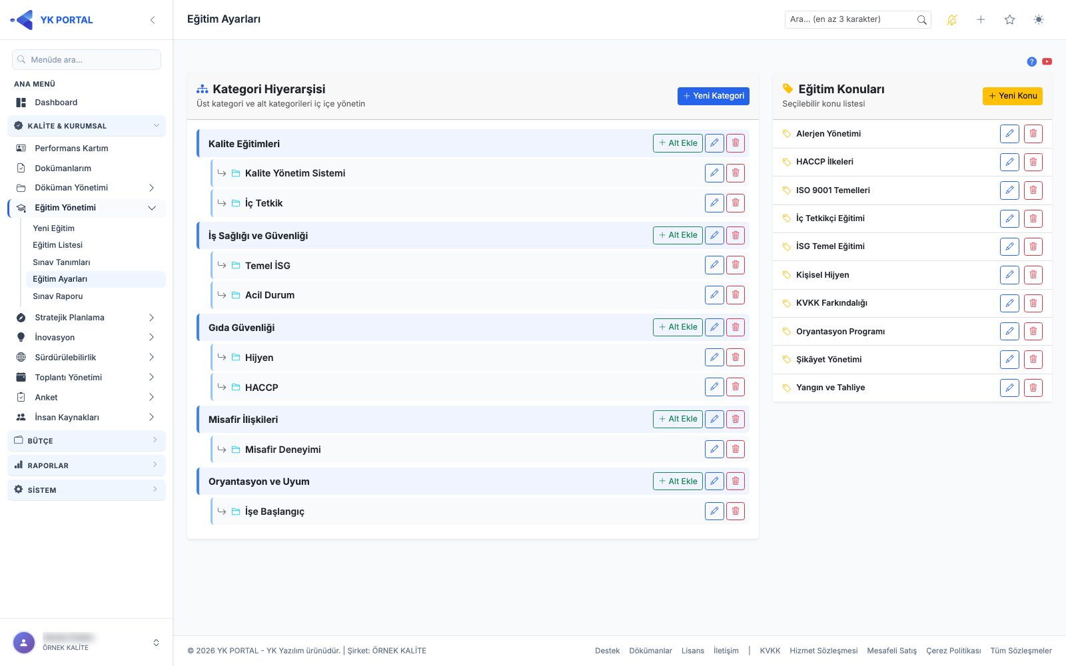Edit the Kalite Eğitimleri category
Screen dimensions: 1066x666
(714, 143)
